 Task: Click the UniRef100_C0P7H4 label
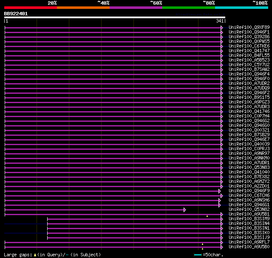(x=249, y=116)
